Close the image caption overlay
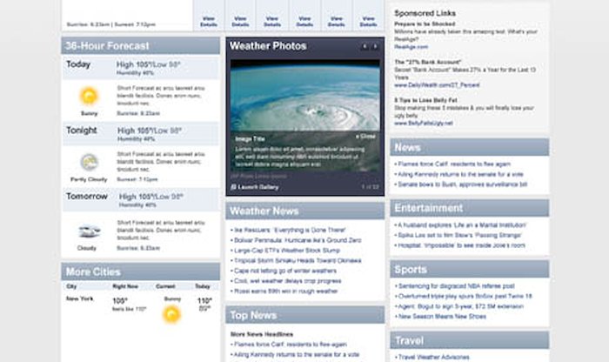Viewport: 609px width, 362px height. pos(365,137)
